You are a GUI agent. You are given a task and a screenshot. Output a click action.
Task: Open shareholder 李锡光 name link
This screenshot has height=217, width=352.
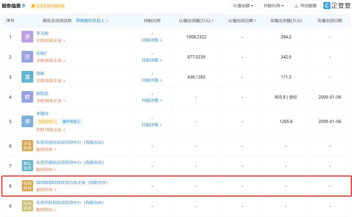tap(42, 113)
